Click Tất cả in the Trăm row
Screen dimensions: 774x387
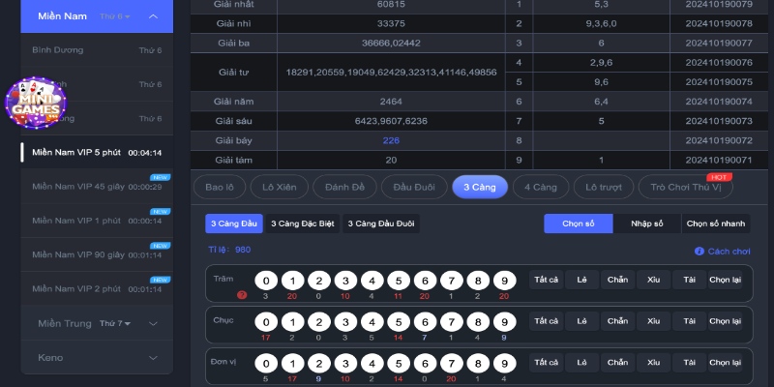546,281
